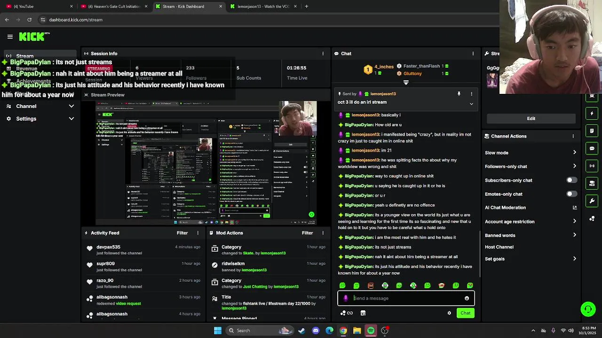Click the broadcast signal sidebar icon

coord(592,166)
